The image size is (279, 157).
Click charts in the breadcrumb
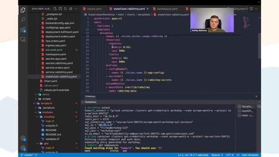coord(131,14)
